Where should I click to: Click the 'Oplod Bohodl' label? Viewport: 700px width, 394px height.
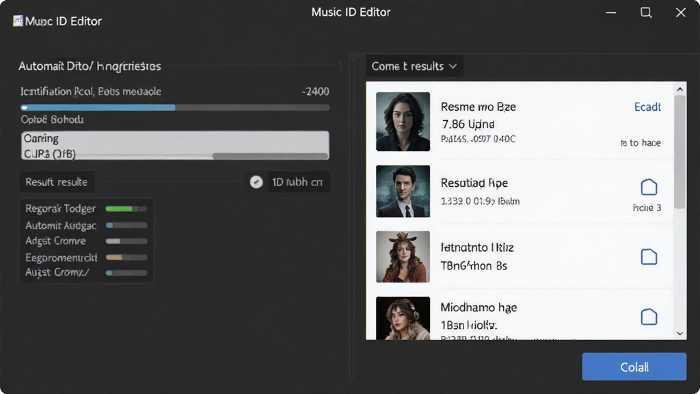coord(52,120)
